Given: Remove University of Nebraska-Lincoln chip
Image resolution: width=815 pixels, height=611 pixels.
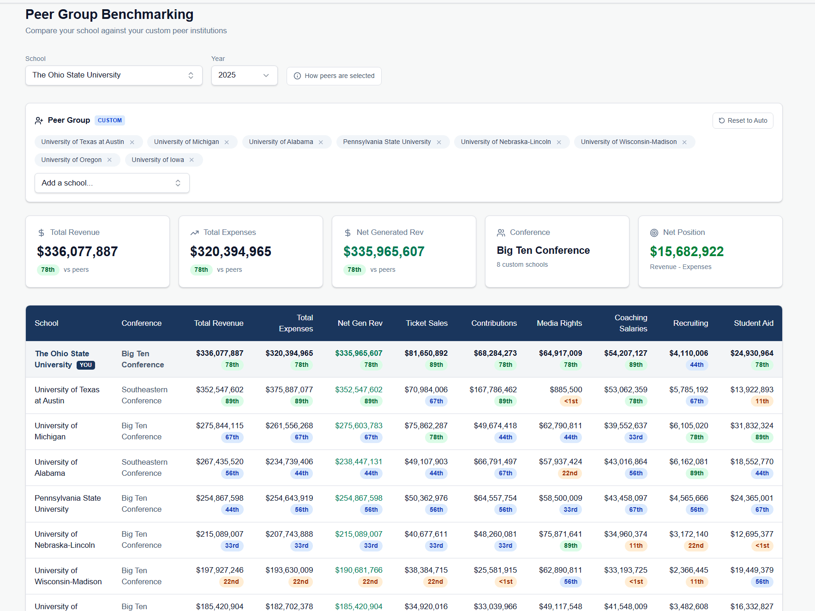Looking at the screenshot, I should [x=559, y=142].
